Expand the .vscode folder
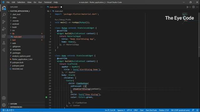Image resolution: width=200 pixels, height=112 pixels. coord(15,21)
